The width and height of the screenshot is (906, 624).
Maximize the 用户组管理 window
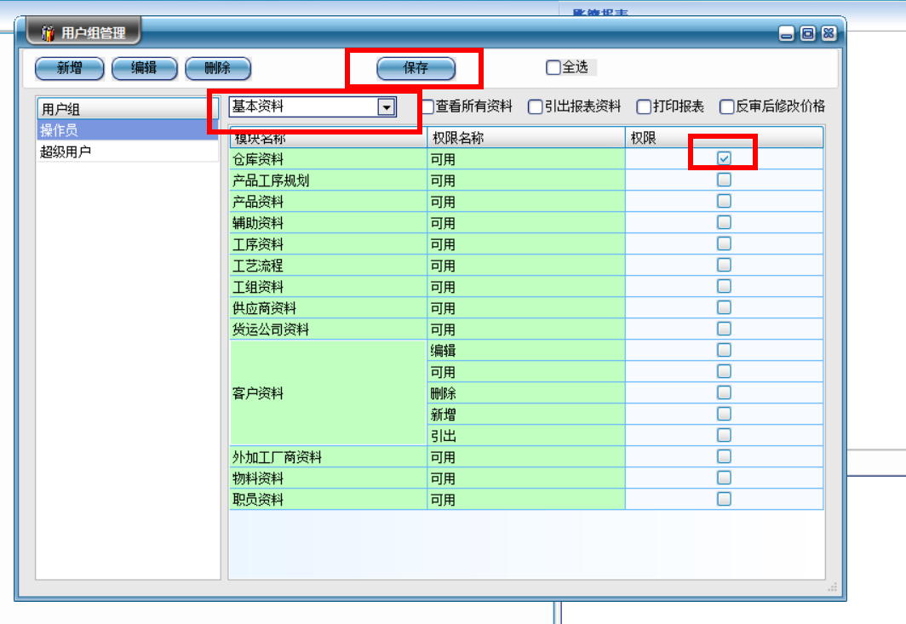coord(808,33)
